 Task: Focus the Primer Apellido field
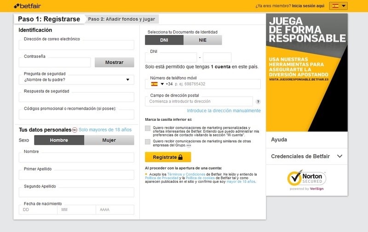[76, 175]
